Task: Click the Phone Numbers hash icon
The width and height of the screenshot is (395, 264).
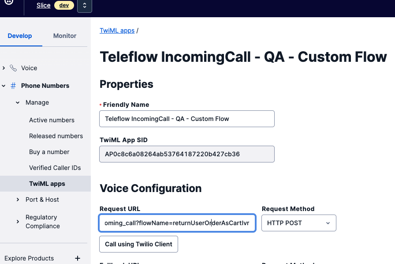Action: pyautogui.click(x=13, y=86)
